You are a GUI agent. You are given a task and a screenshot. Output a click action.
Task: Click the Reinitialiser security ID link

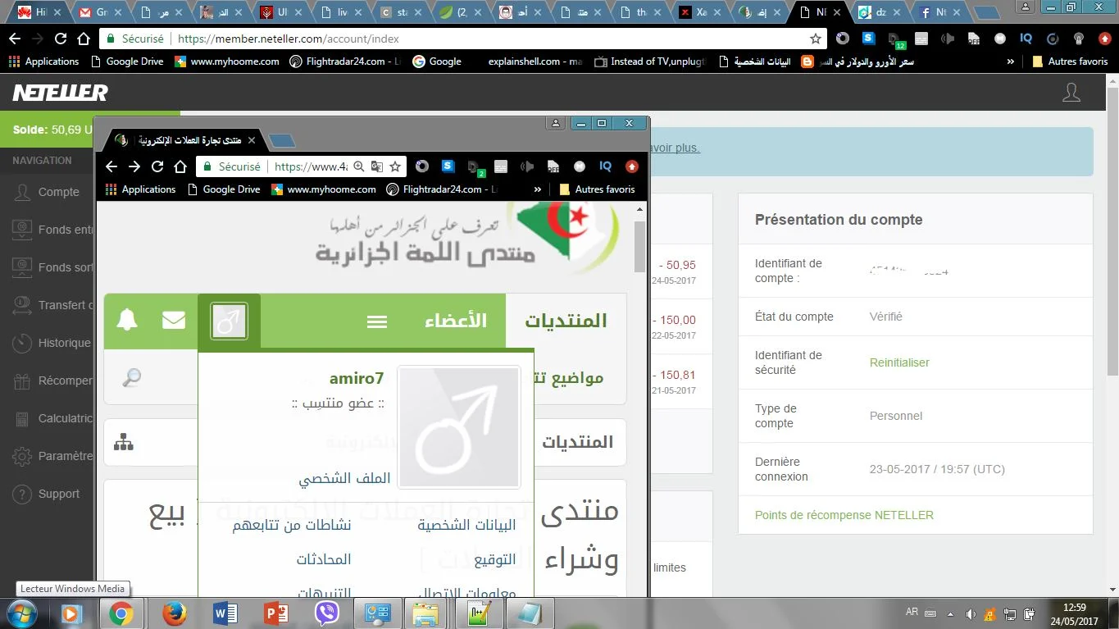click(x=899, y=362)
